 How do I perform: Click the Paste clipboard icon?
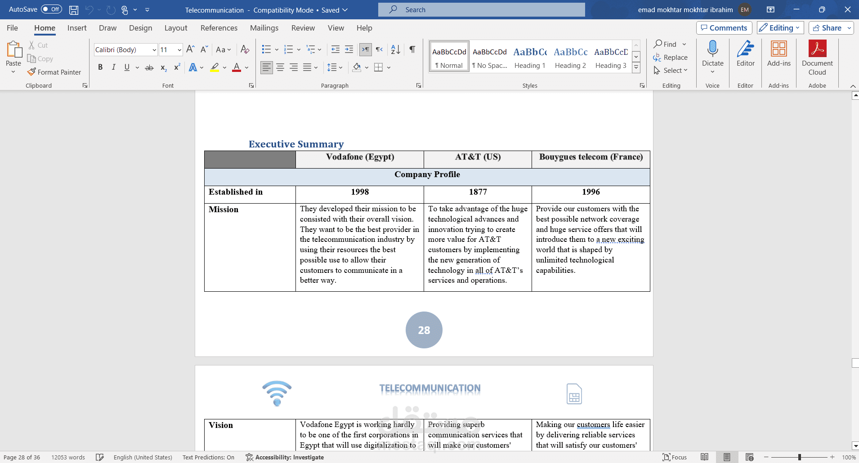13,50
